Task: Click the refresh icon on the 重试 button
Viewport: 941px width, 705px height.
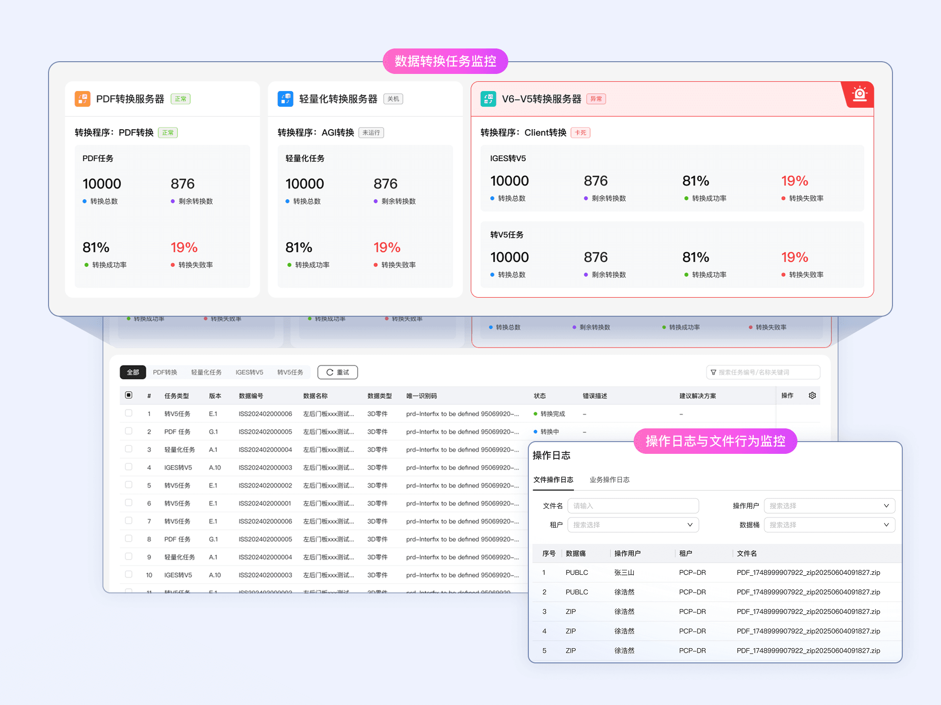Action: 330,373
